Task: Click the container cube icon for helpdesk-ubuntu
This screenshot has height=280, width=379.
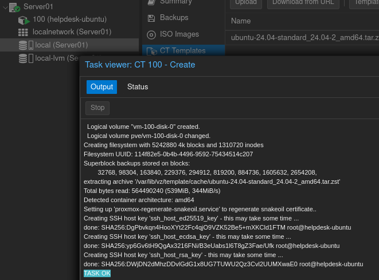Action: pos(24,20)
